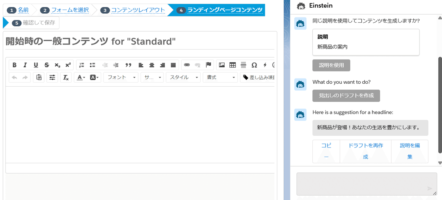Go to the フォームを選択 step

click(70, 10)
